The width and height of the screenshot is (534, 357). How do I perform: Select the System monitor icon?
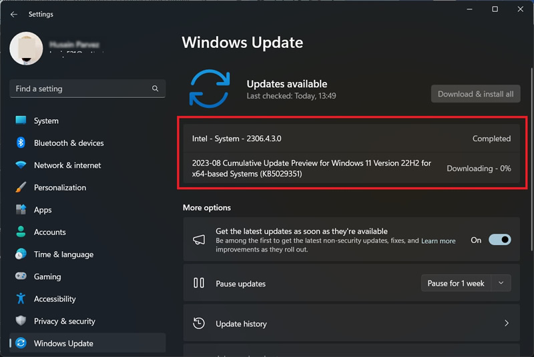click(21, 121)
